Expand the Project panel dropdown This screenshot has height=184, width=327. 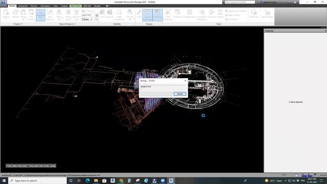18,24
